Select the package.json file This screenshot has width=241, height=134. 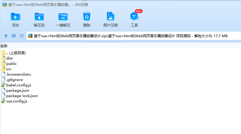[15, 91]
